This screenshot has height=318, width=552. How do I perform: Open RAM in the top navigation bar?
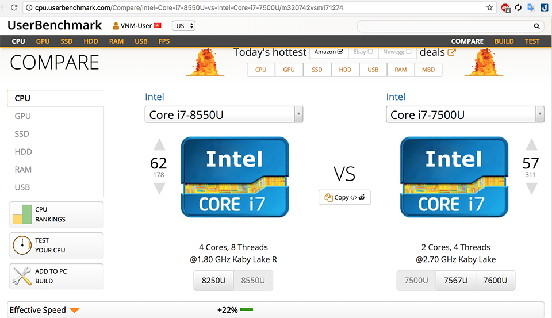(x=116, y=41)
